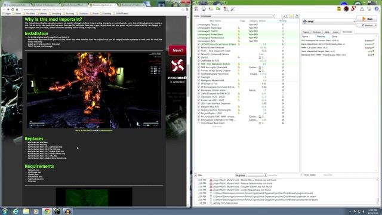The image size is (382, 215).
Task: Open the sort dropdown beside yellow folder icon
Action: pyautogui.click(x=285, y=16)
